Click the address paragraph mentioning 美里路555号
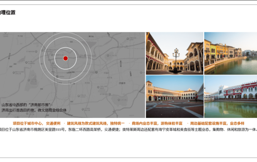Screen dimensions: 257x162 (128, 130)
